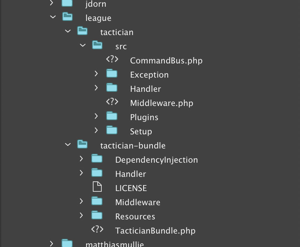Collapse the league folder
This screenshot has width=300, height=247.
(x=53, y=17)
